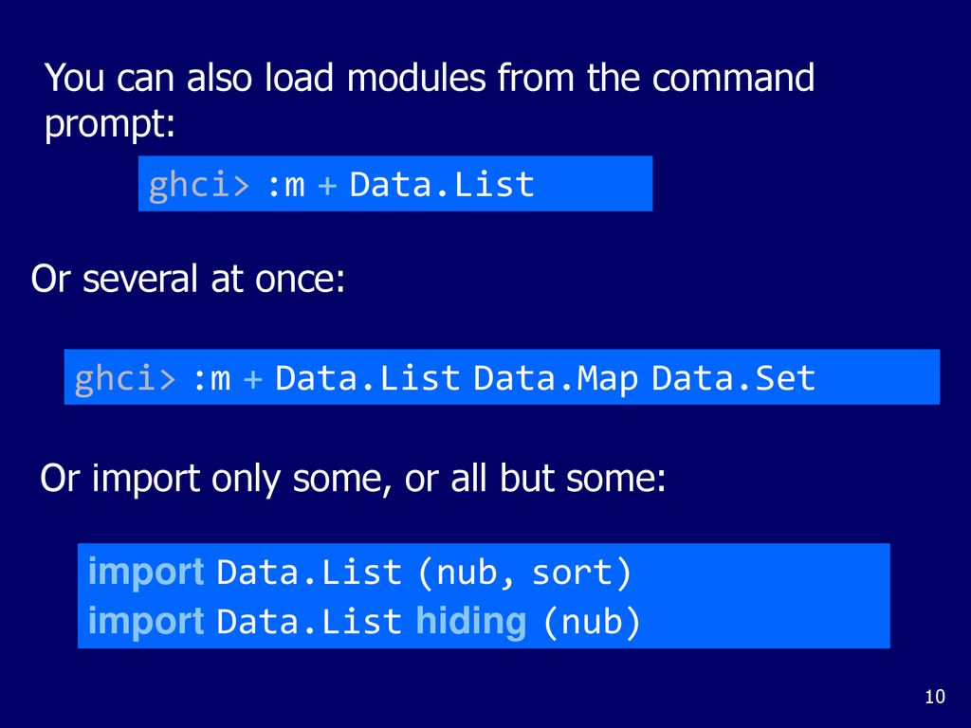The width and height of the screenshot is (971, 728).
Task: Click the first ghci> prompt text
Action: [x=199, y=185]
